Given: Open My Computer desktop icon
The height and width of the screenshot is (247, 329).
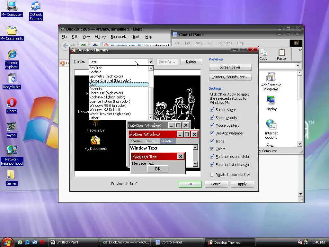Looking at the screenshot, I should click(12, 8).
